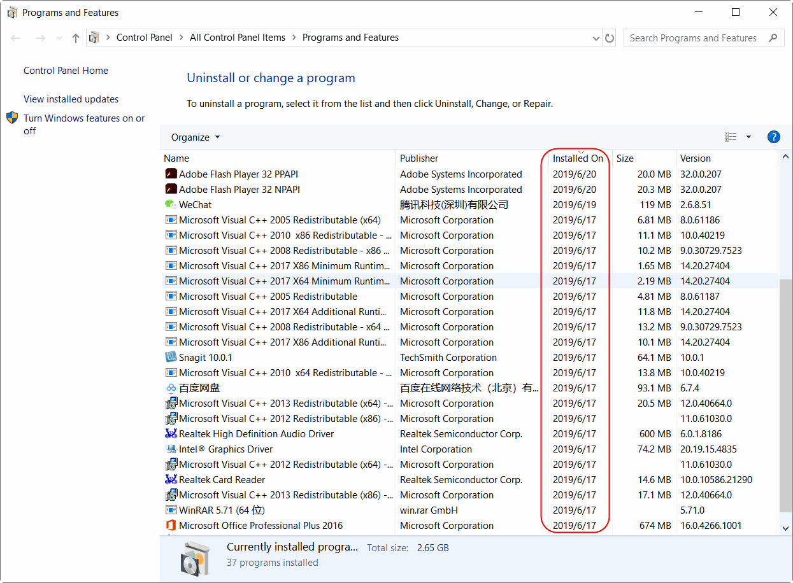Click the Visual C++ 2013 Redistributable (x64) icon
This screenshot has height=583, width=793.
click(x=171, y=404)
